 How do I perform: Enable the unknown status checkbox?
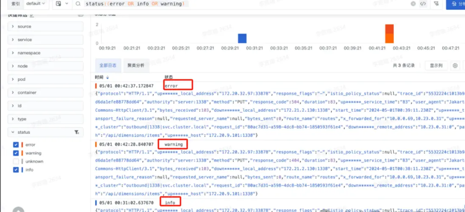pos(16,161)
